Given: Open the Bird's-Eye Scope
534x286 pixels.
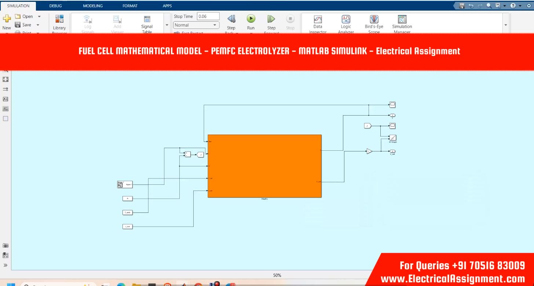Looking at the screenshot, I should [x=374, y=19].
